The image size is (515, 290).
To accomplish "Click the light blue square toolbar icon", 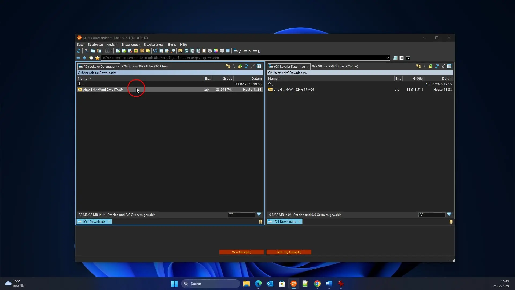I will (x=228, y=51).
